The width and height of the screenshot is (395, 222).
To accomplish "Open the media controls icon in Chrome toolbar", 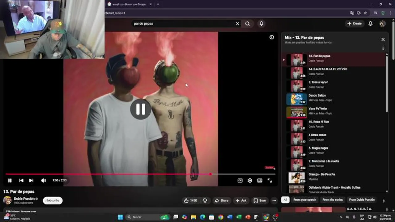I will (376, 13).
